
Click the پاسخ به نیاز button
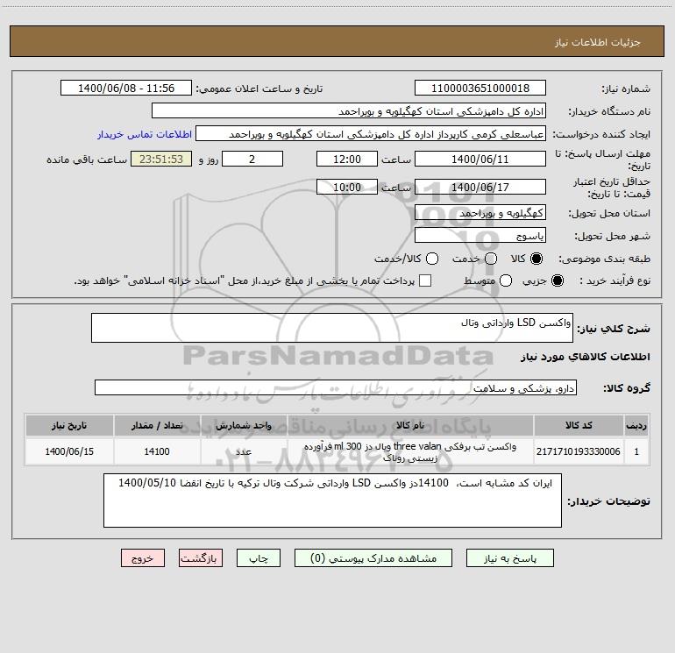click(x=509, y=557)
